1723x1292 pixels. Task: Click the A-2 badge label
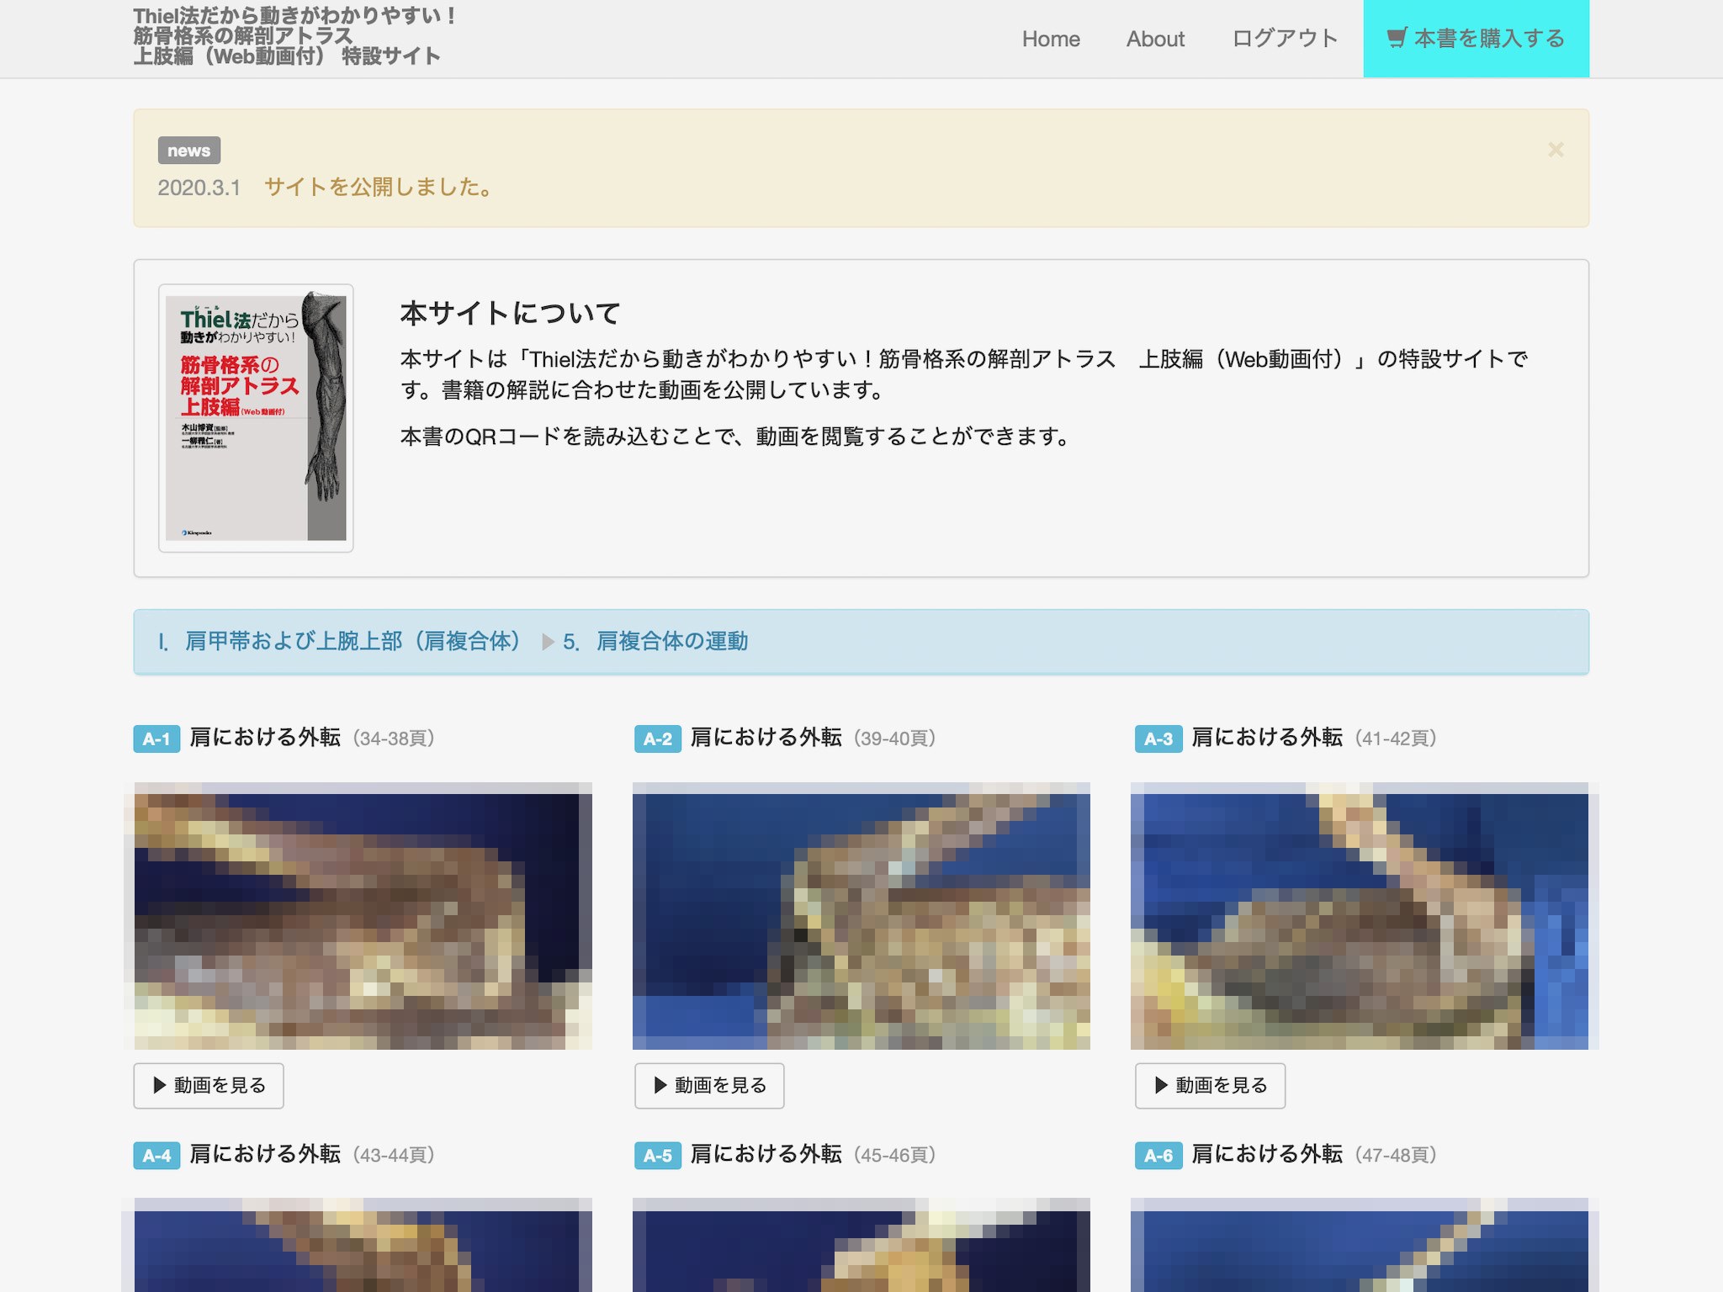658,739
